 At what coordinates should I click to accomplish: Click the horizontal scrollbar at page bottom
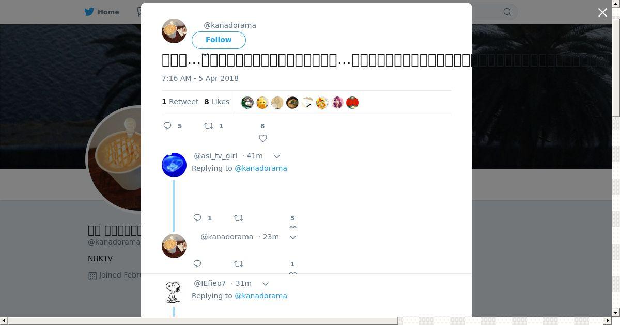(x=203, y=321)
